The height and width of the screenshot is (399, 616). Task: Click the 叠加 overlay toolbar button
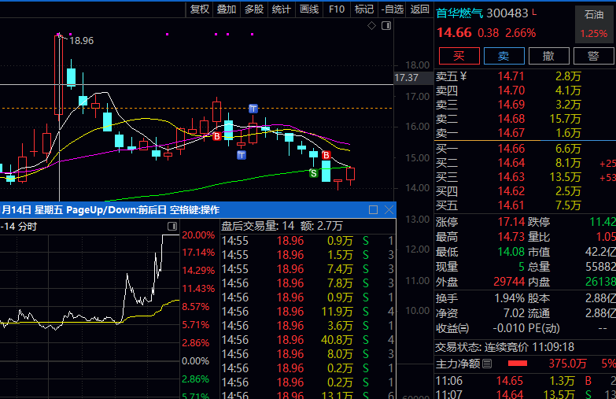pyautogui.click(x=227, y=9)
